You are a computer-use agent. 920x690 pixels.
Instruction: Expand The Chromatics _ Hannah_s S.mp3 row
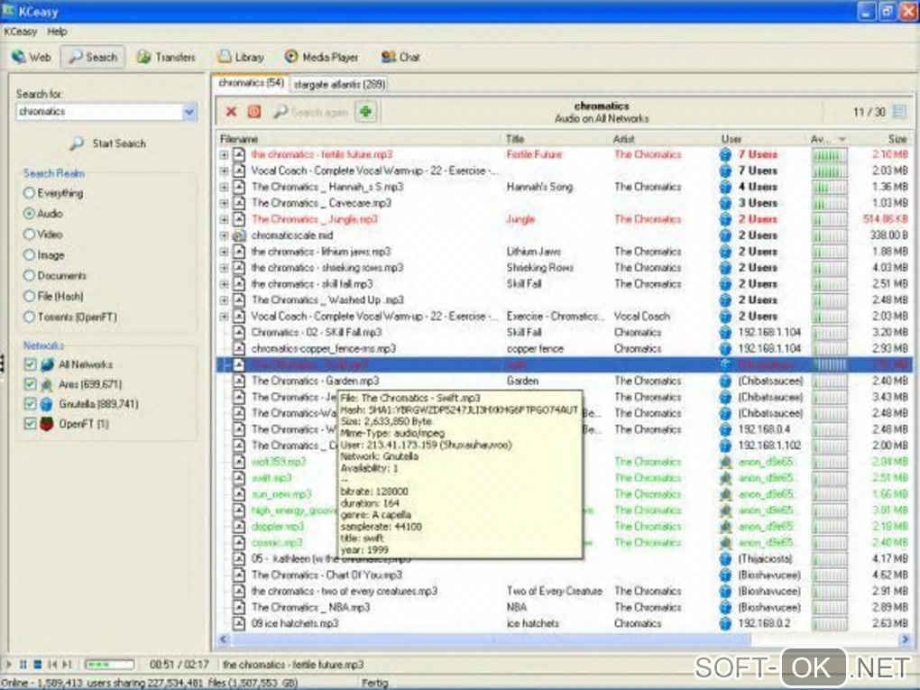[224, 187]
